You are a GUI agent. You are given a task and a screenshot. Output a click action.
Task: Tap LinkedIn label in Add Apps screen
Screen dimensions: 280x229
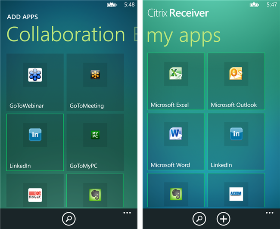tap(20, 166)
